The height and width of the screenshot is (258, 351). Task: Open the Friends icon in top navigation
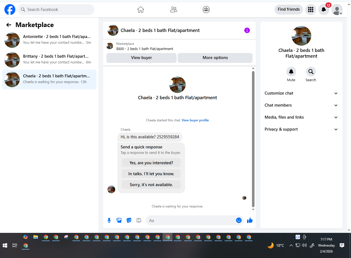pos(174,10)
